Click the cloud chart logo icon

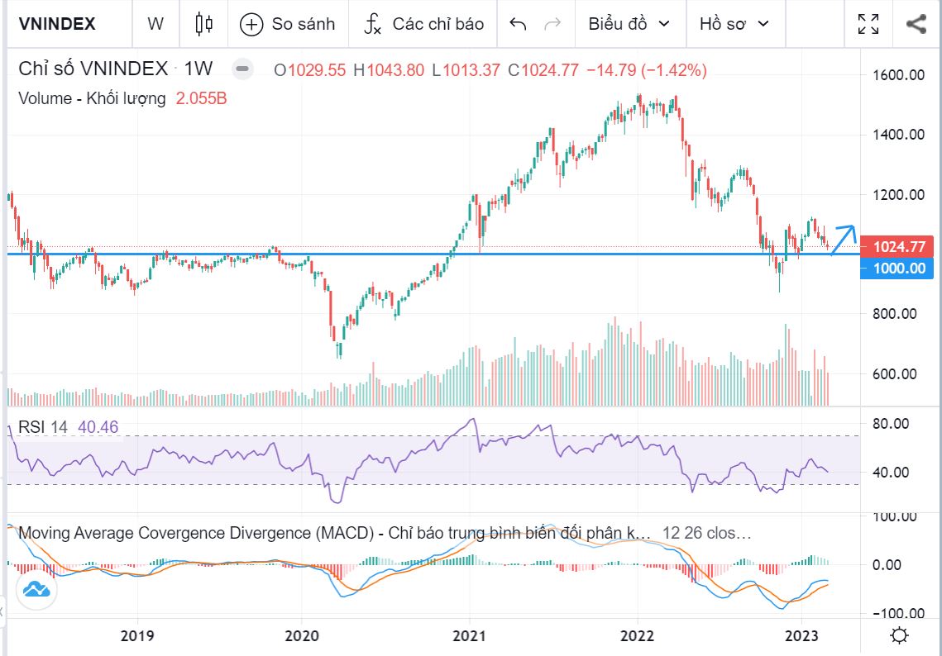36,589
